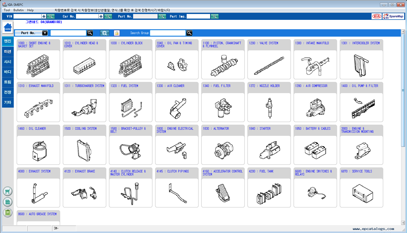Open group 1850 : BATTERY & CABLES link
The height and width of the screenshot is (233, 407).
313,128
